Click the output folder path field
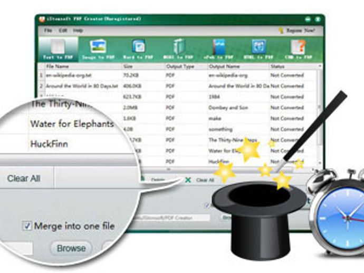364x273 pixels. (171, 218)
